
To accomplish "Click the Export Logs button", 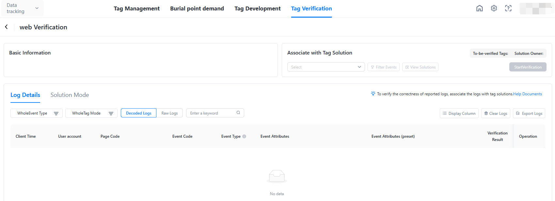I will pyautogui.click(x=529, y=113).
